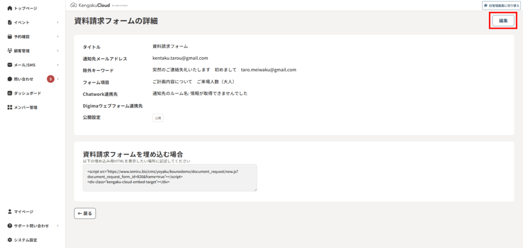This screenshot has width=523, height=248.
Task: Click the gear icon beside システム設定
Action: [10, 240]
